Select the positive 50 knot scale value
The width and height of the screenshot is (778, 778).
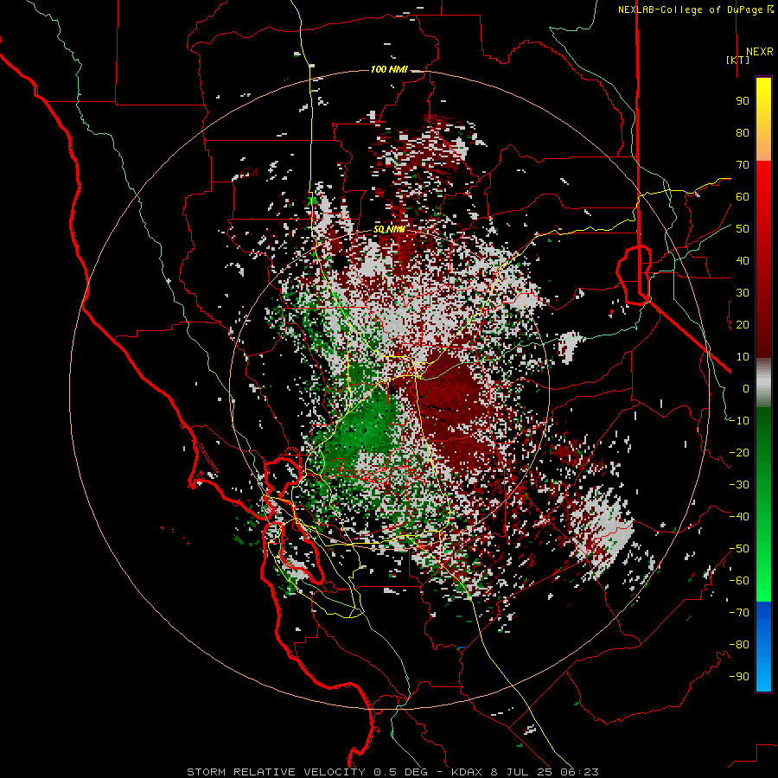coord(743,229)
